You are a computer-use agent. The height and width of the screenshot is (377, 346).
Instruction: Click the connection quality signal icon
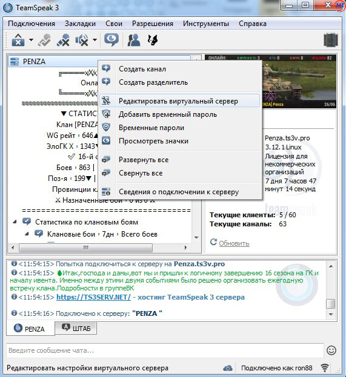click(325, 368)
